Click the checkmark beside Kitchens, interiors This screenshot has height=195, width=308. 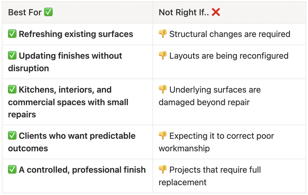[x=12, y=90]
